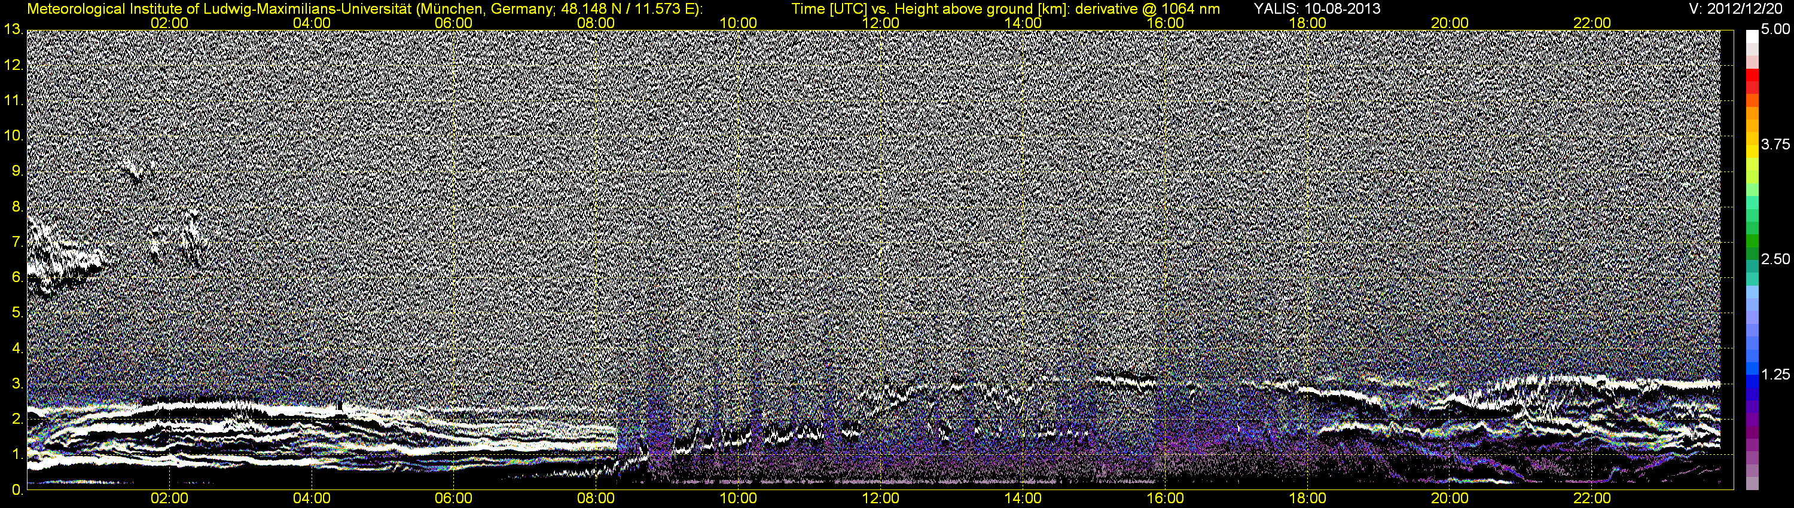Click the 8 km height axis label
The image size is (1794, 508).
point(17,206)
